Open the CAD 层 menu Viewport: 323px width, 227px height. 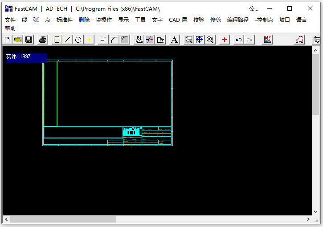178,20
